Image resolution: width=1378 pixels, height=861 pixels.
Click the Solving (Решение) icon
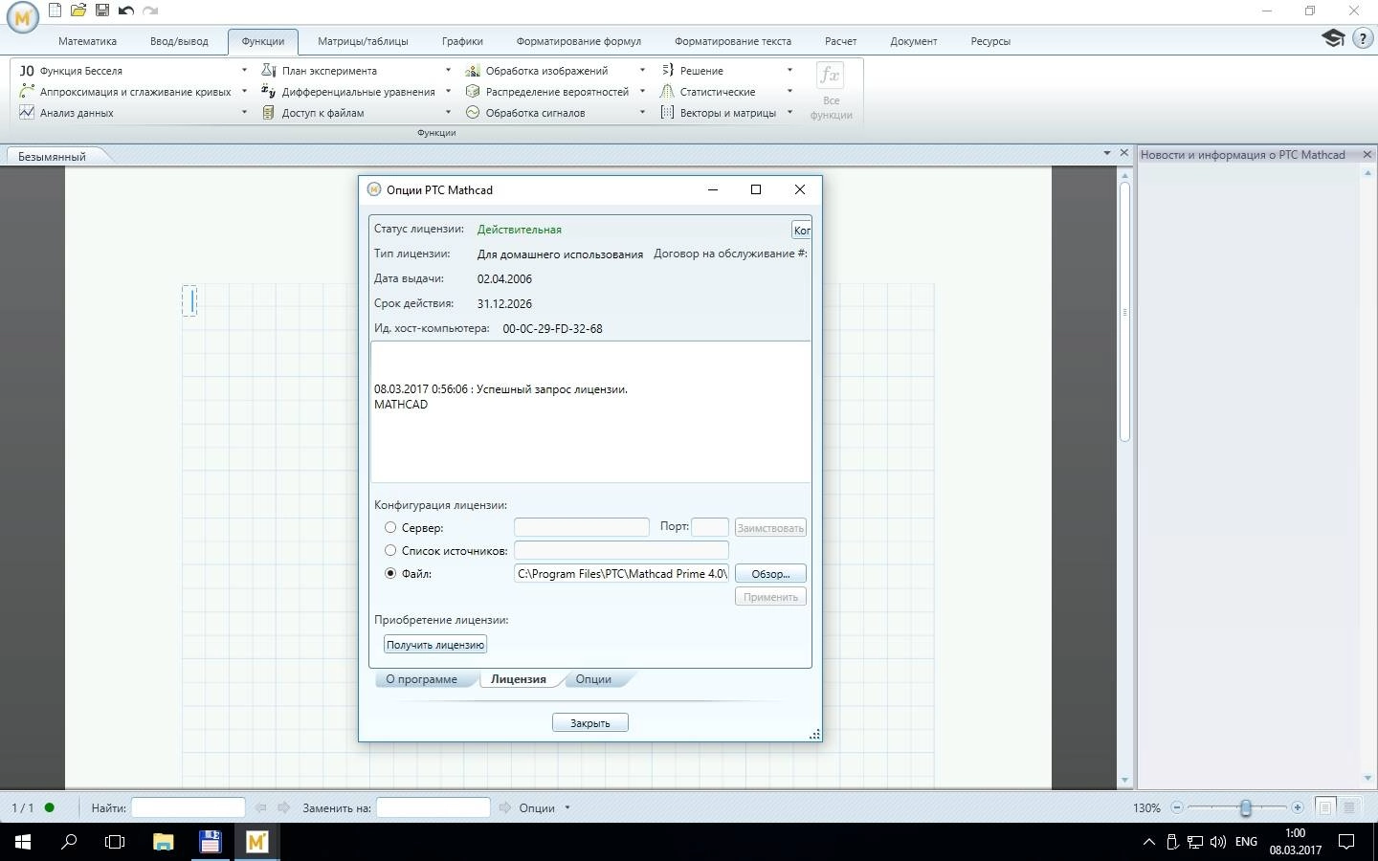668,70
